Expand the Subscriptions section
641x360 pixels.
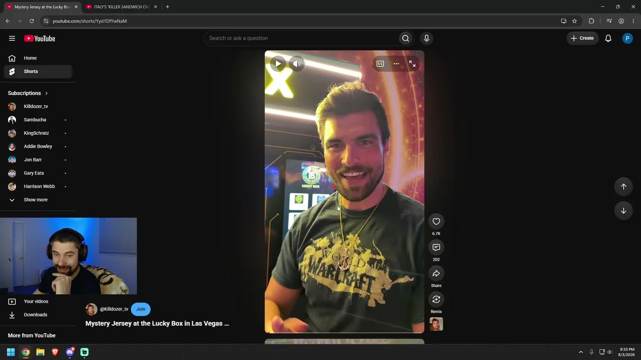click(x=28, y=93)
